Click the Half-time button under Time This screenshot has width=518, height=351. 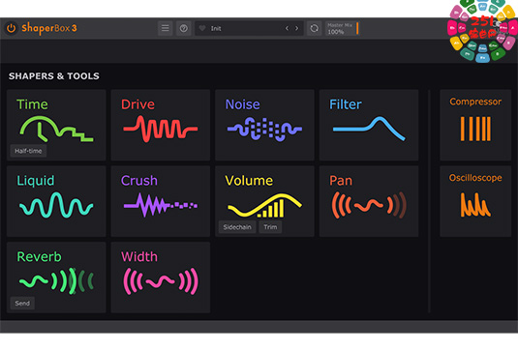[x=28, y=151]
